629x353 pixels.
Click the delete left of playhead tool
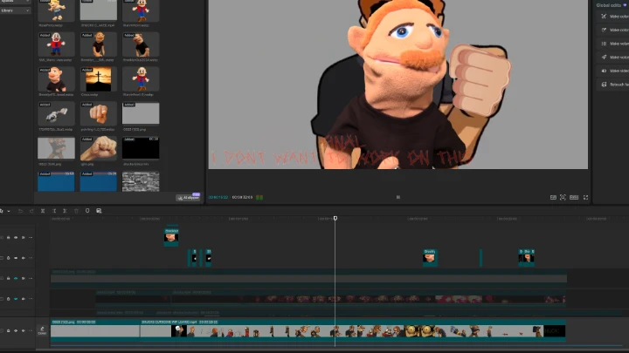tap(54, 211)
